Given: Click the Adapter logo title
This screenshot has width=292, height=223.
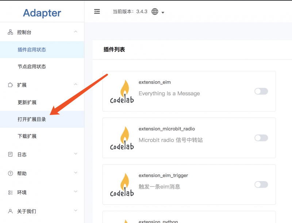Looking at the screenshot, I should [x=42, y=13].
